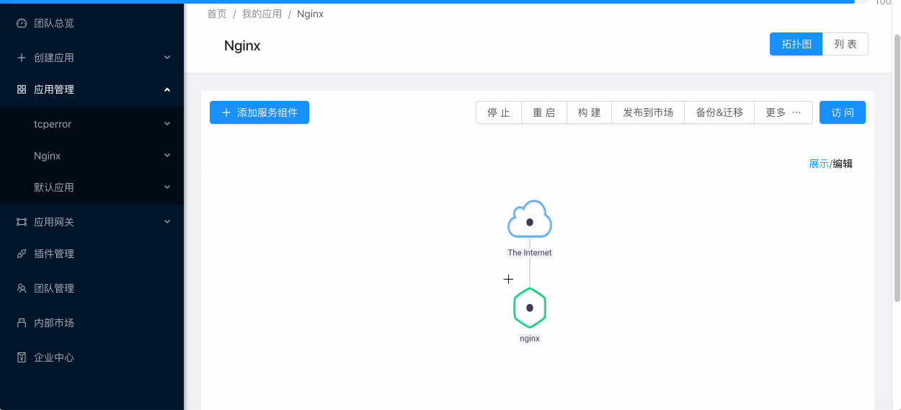Image resolution: width=901 pixels, height=410 pixels.
Task: Click the blue 访问 button
Action: click(843, 112)
